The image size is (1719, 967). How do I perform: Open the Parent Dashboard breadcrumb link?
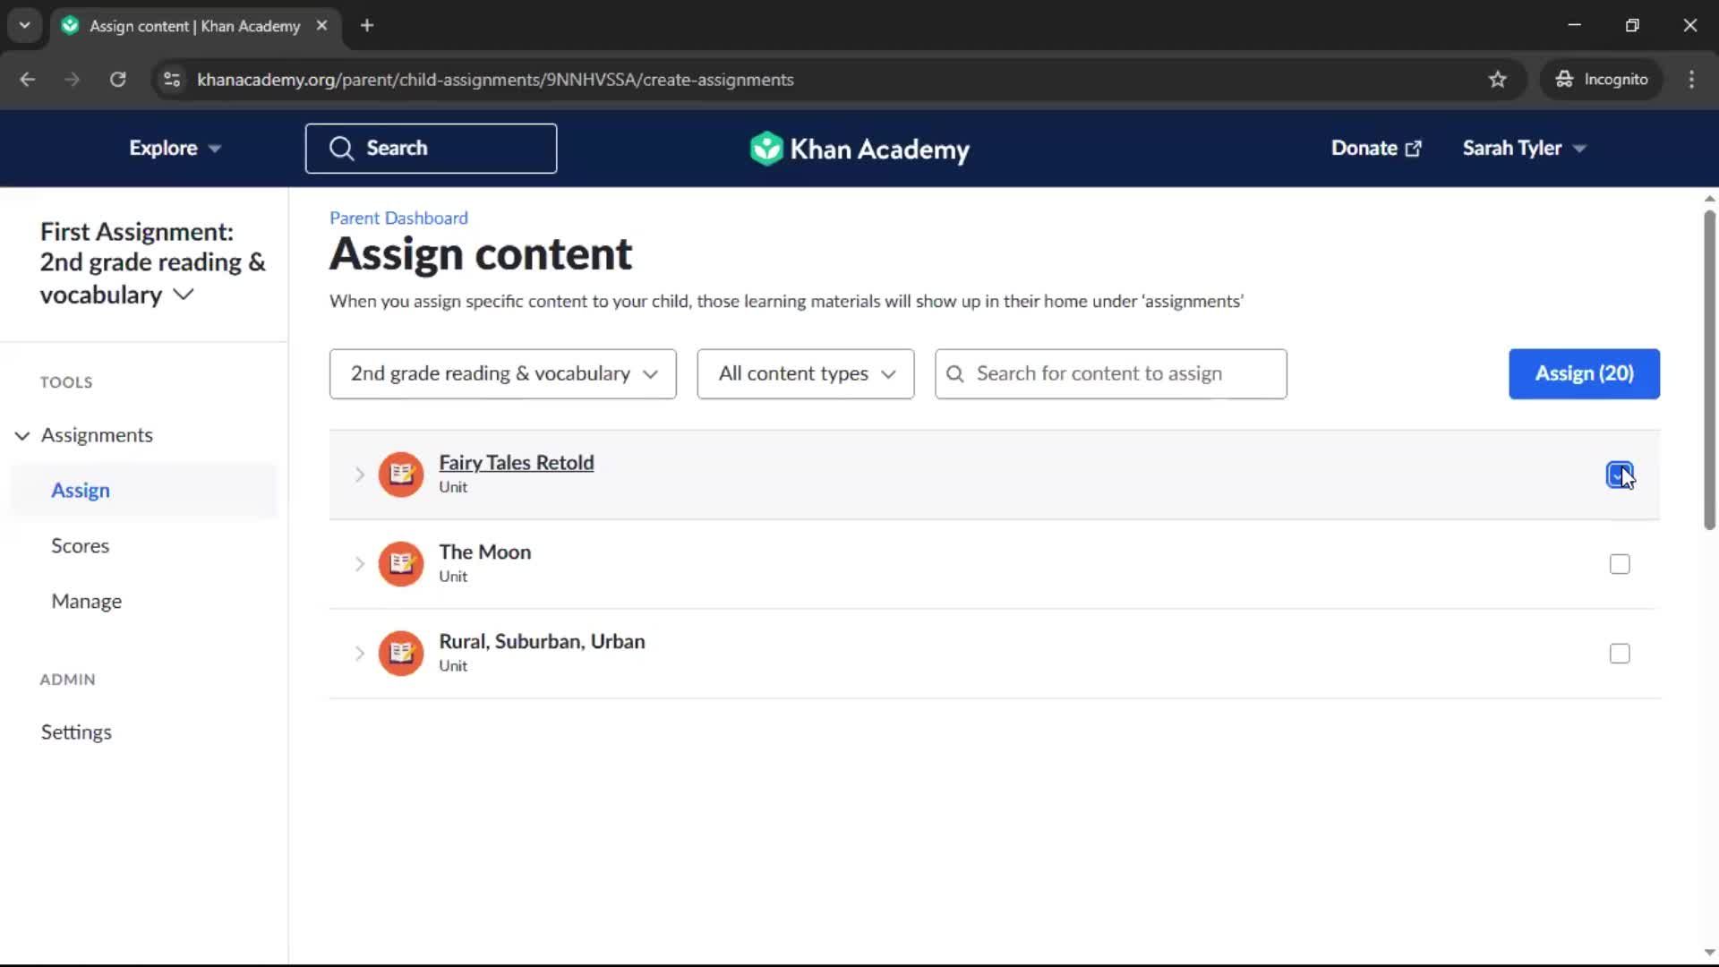[x=398, y=218]
